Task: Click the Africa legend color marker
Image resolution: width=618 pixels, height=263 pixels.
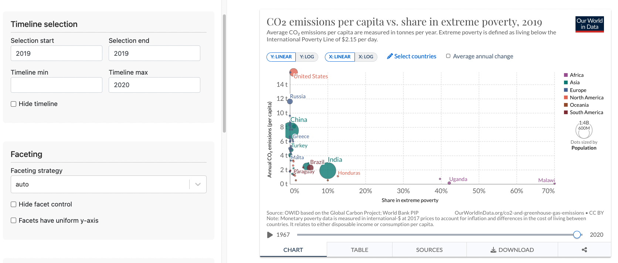Action: (x=565, y=75)
